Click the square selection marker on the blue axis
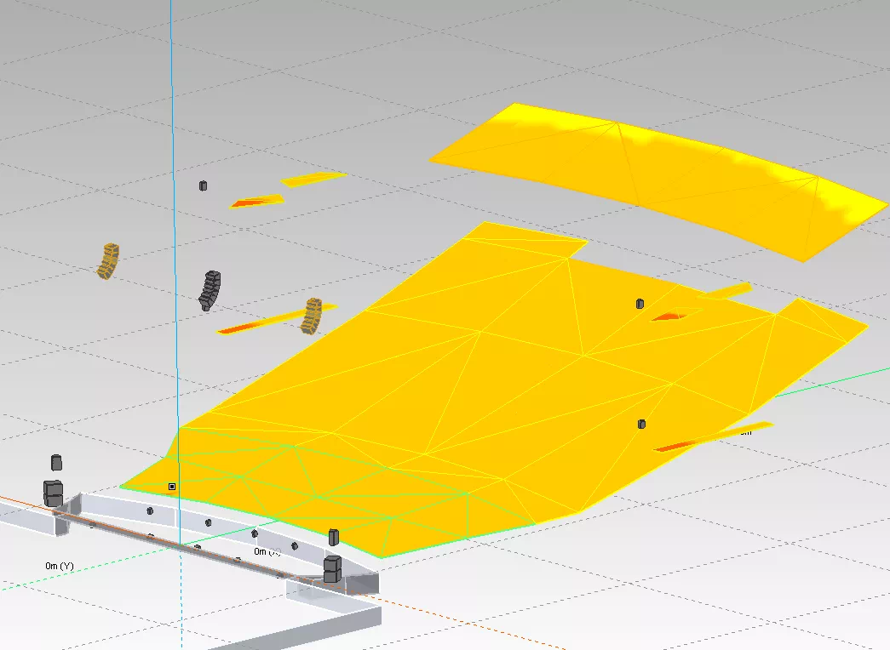Viewport: 890px width, 650px height. 172,487
